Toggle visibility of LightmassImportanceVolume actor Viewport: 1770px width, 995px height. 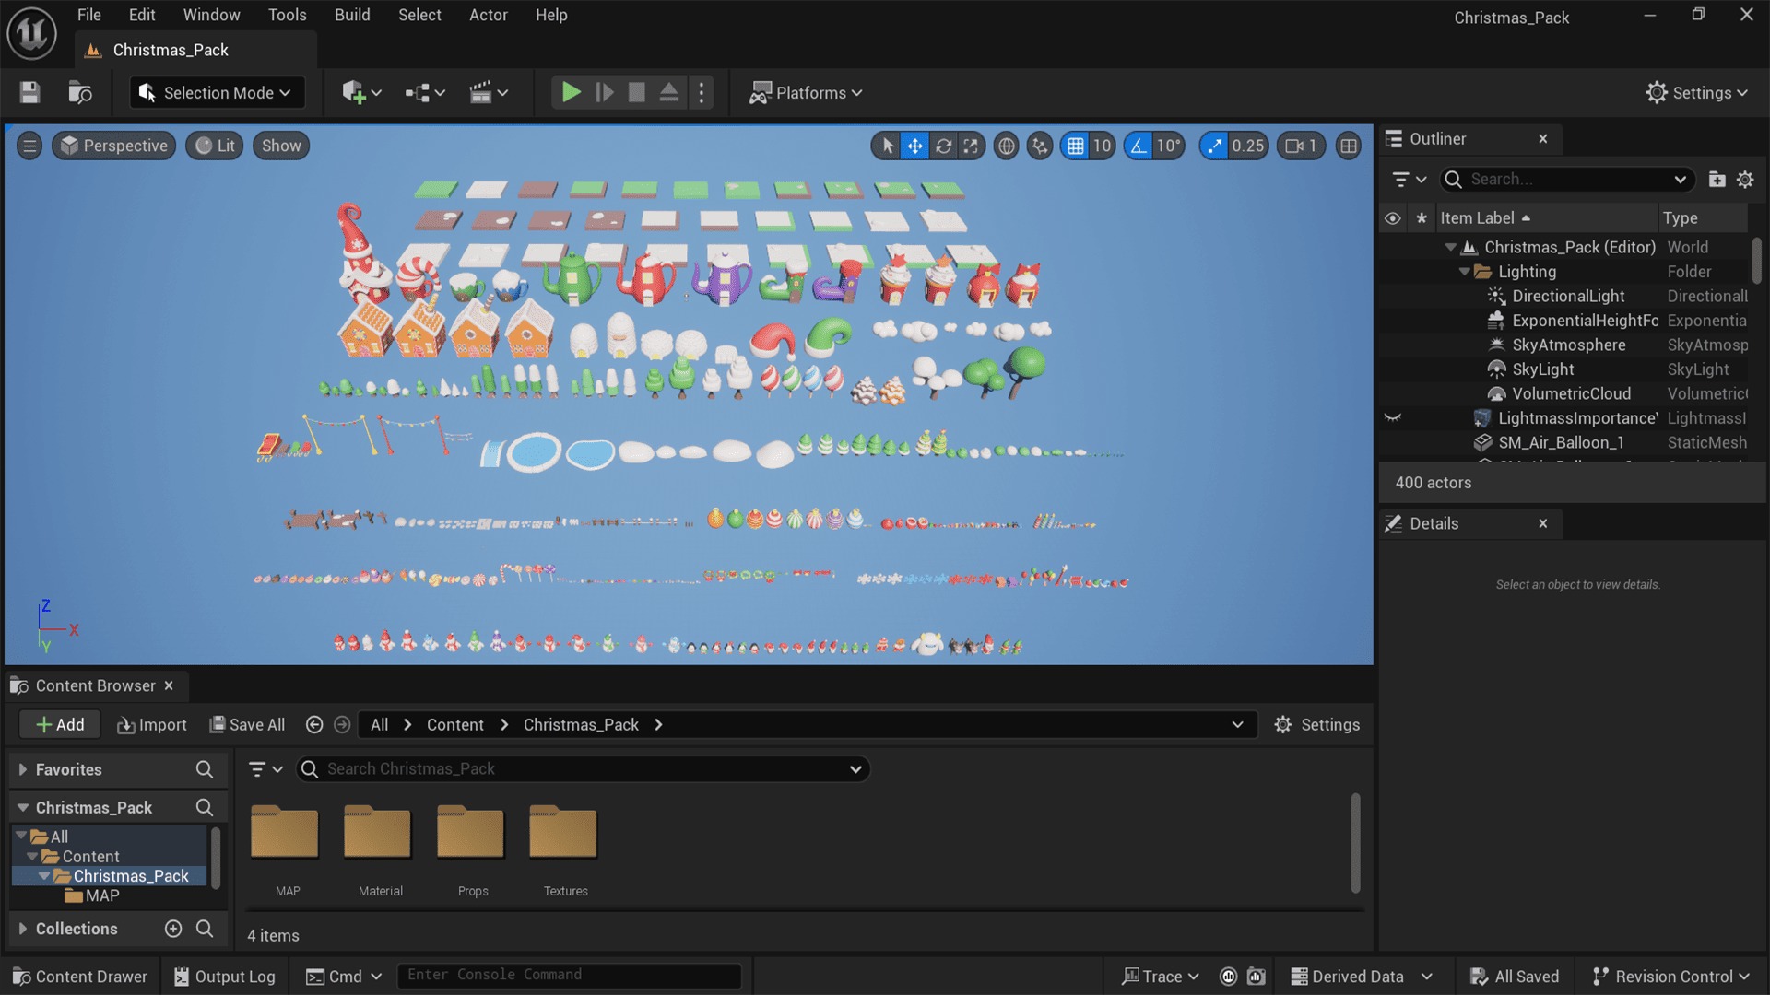[x=1392, y=418]
